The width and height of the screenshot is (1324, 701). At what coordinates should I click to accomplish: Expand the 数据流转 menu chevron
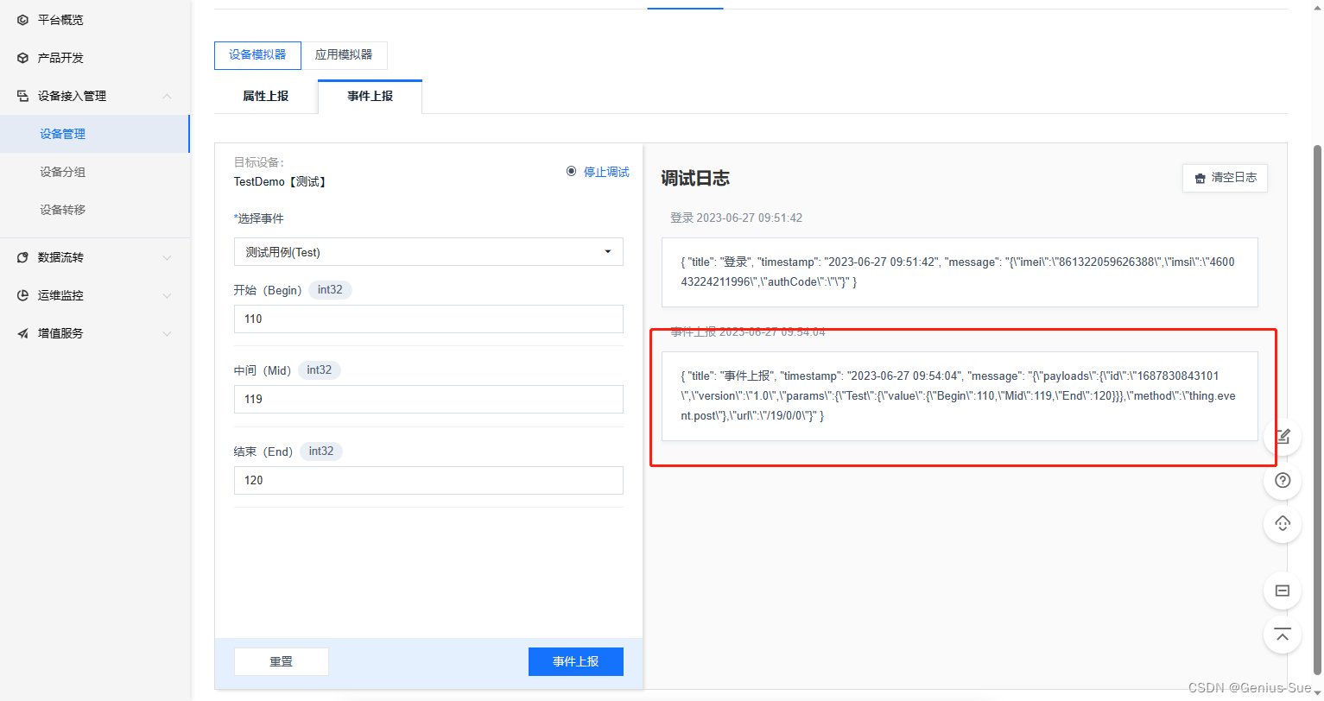[x=167, y=257]
